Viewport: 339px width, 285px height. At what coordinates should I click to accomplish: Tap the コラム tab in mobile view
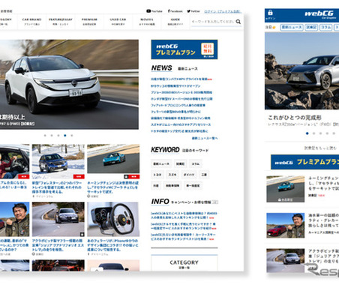coord(326,27)
